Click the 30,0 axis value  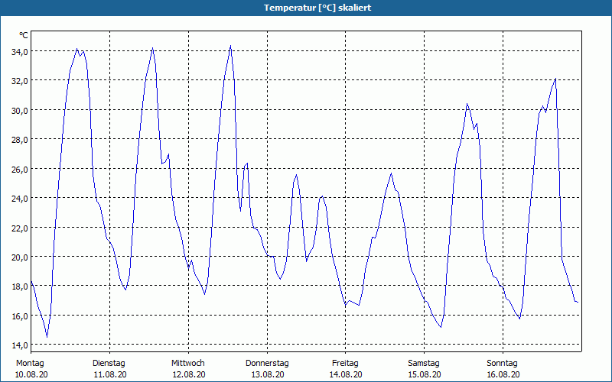pyautogui.click(x=19, y=110)
